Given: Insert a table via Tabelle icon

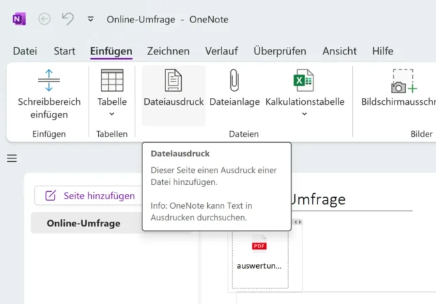Looking at the screenshot, I should tap(112, 80).
